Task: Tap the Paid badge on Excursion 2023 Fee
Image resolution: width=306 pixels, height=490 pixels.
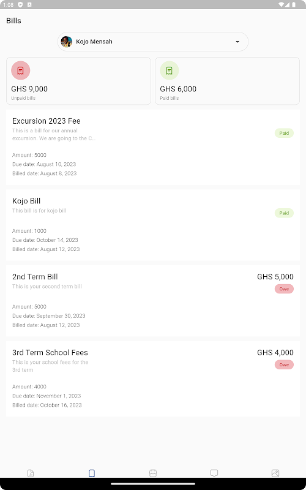Action: [284, 133]
